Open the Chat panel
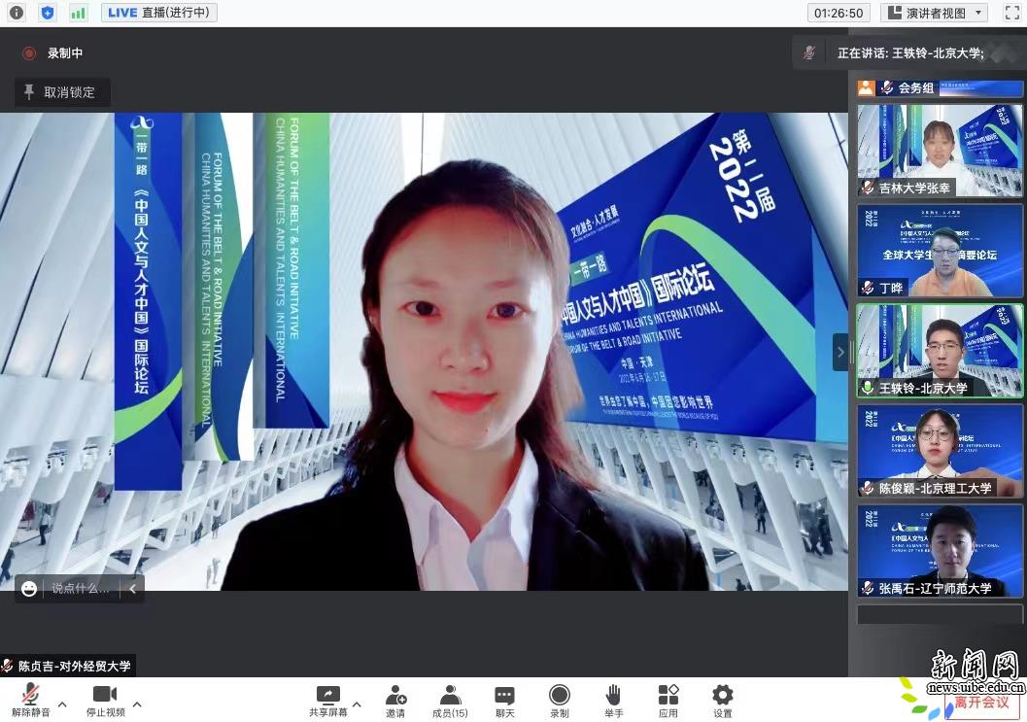 (504, 702)
